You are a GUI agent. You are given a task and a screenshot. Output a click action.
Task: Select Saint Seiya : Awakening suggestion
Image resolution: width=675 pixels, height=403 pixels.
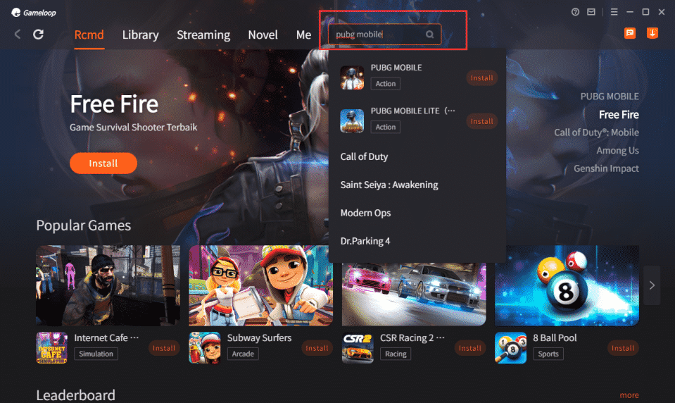coord(389,185)
